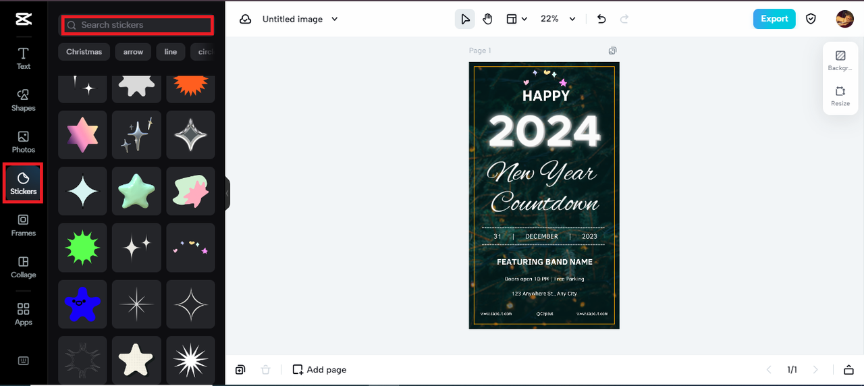Add the dark circular burst sticker

pos(82,360)
